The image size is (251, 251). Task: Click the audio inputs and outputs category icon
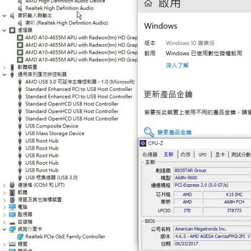12,16
